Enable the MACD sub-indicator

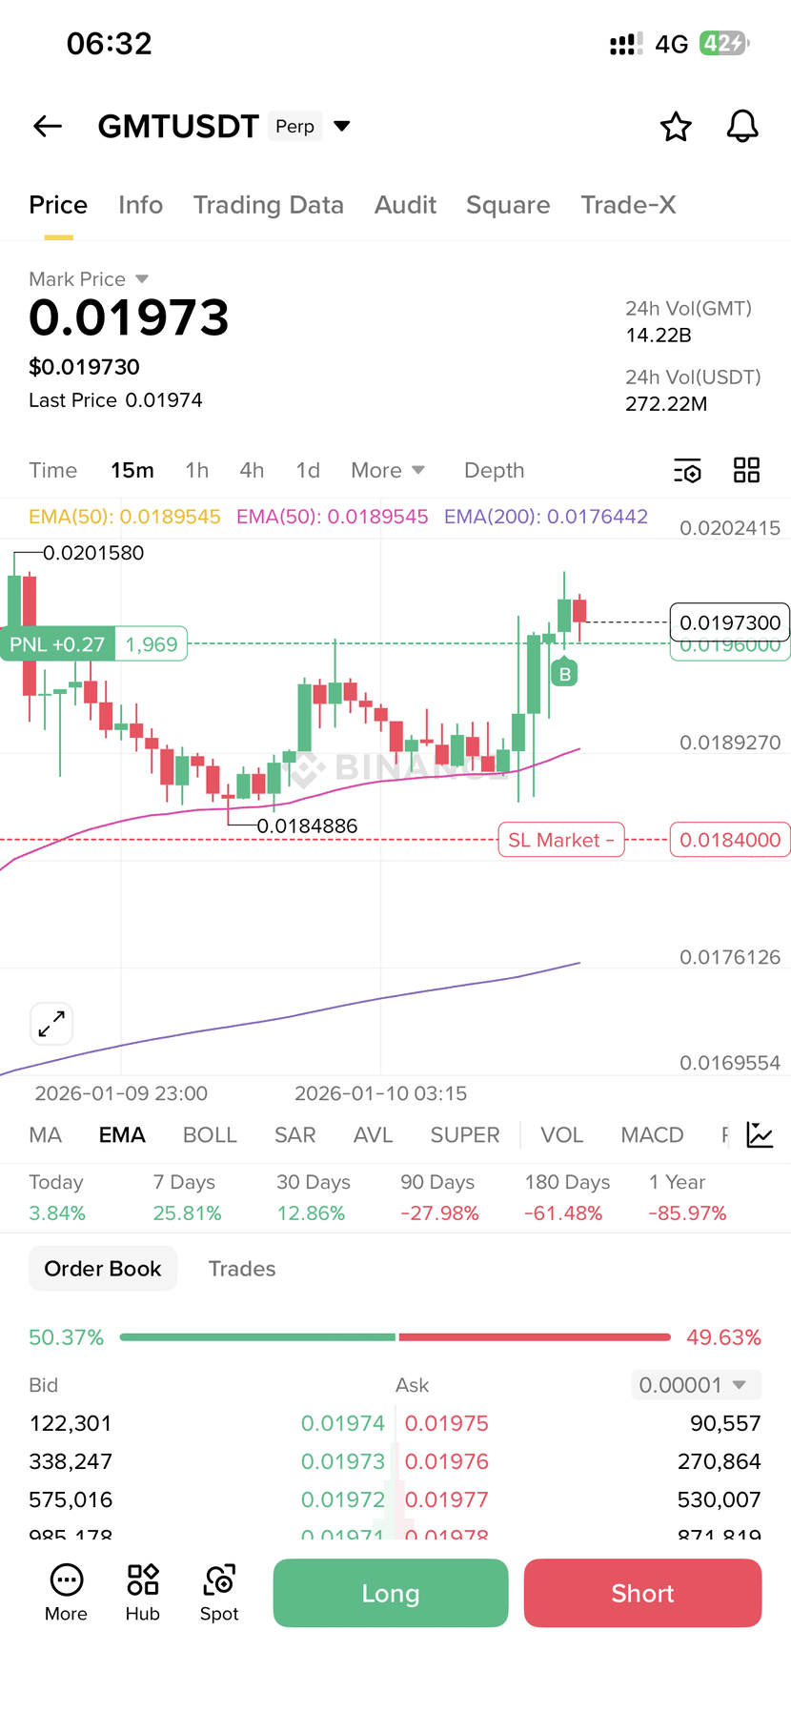[652, 1134]
